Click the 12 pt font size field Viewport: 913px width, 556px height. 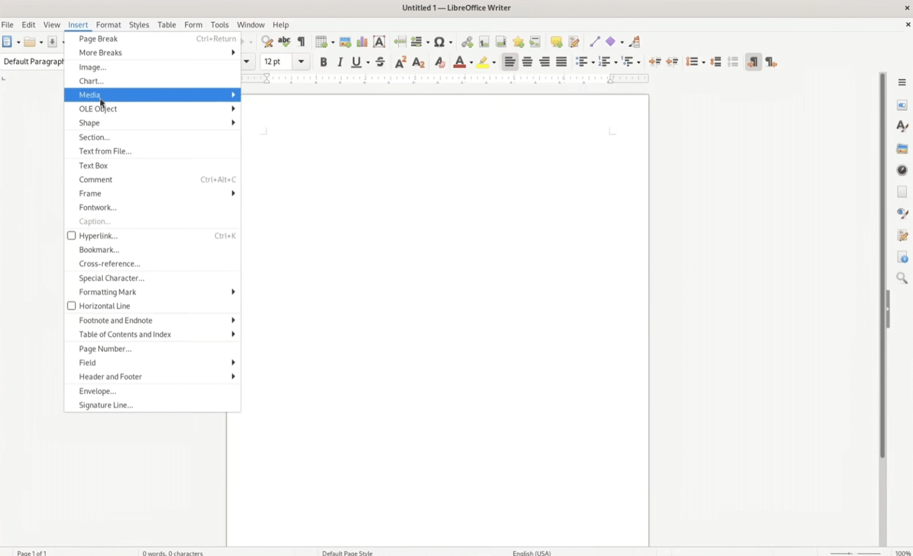click(x=277, y=62)
